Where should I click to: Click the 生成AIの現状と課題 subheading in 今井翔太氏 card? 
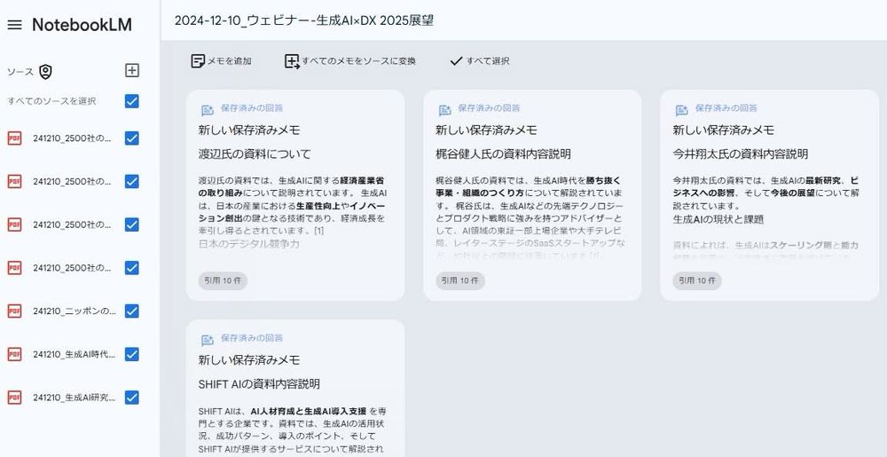(718, 219)
